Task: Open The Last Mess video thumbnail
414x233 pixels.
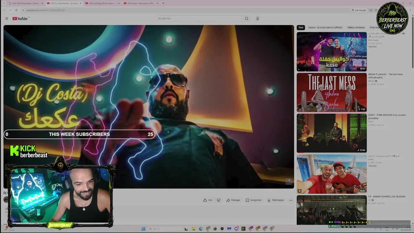Action: (332, 92)
